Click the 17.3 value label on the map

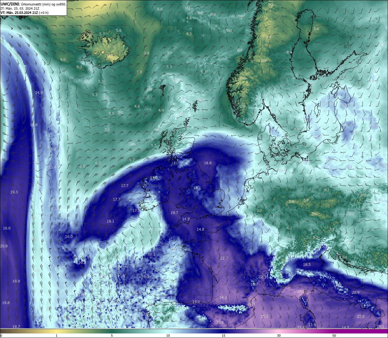(136, 210)
